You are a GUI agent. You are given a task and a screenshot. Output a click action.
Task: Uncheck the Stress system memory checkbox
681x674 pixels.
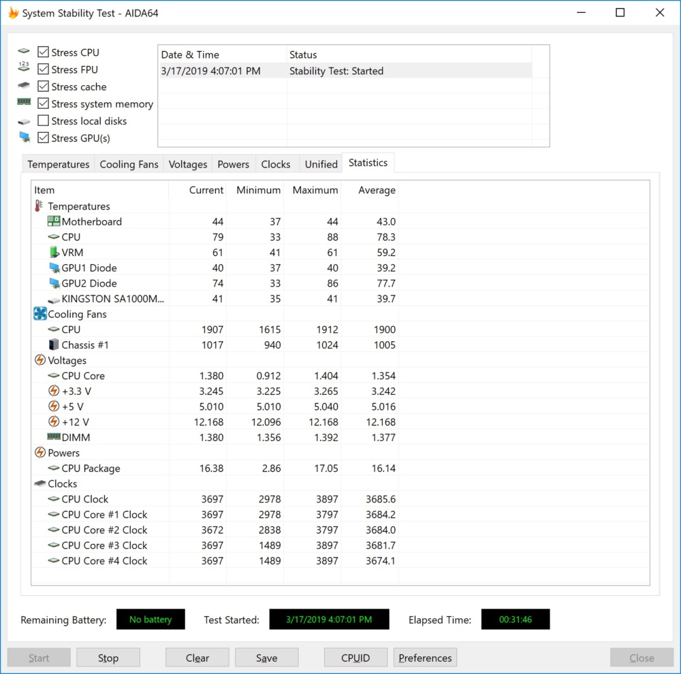point(43,103)
